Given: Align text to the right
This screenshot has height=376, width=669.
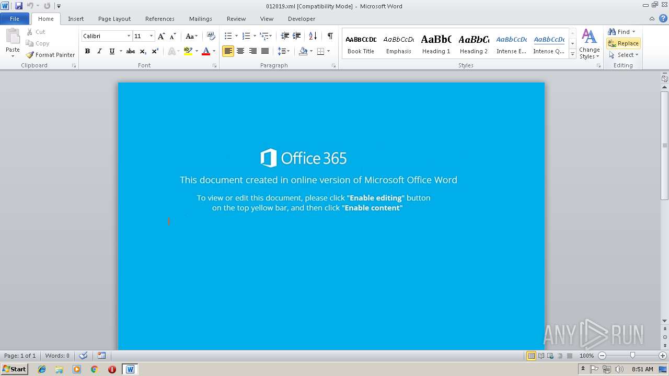Looking at the screenshot, I should click(253, 51).
